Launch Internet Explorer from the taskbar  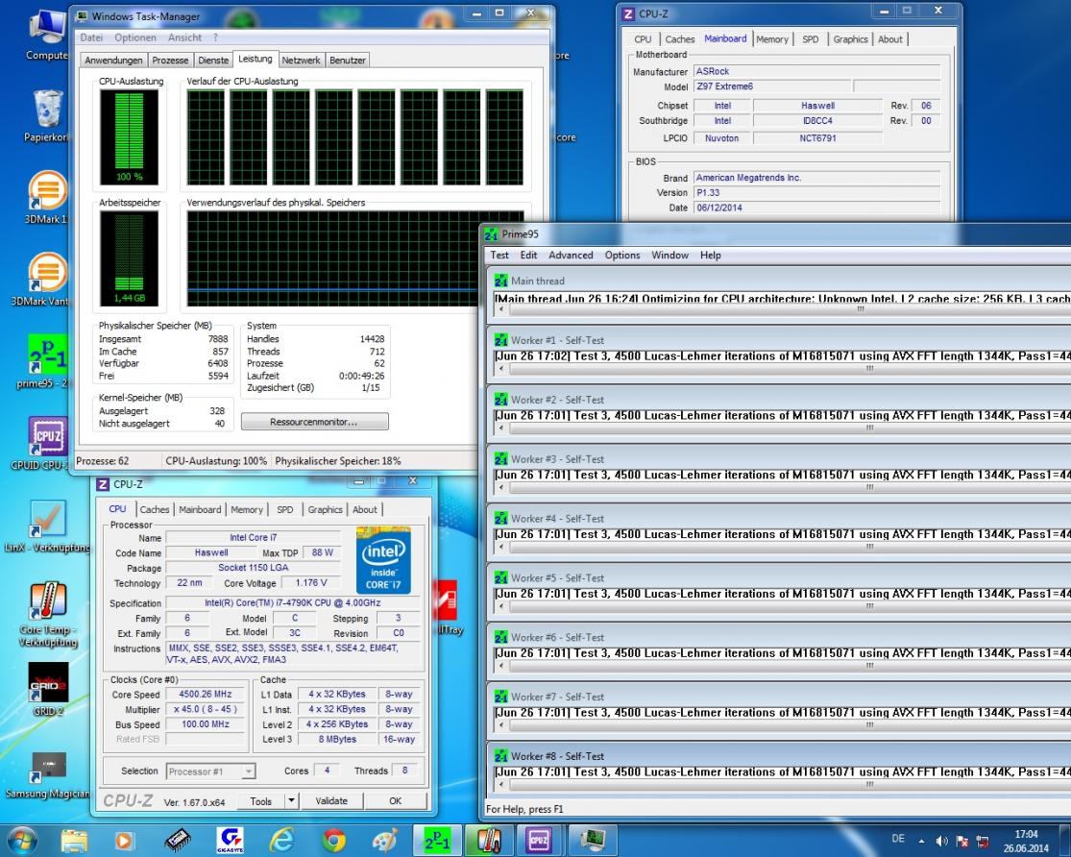click(x=281, y=840)
